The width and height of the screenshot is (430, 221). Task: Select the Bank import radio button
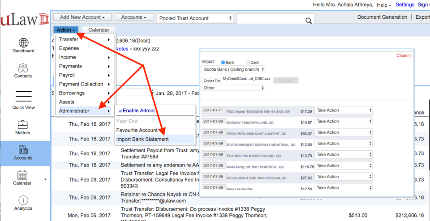[x=223, y=63]
